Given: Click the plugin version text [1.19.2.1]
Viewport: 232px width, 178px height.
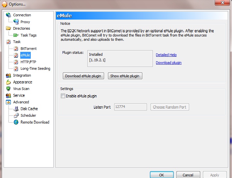Looking at the screenshot, I should point(97,60).
